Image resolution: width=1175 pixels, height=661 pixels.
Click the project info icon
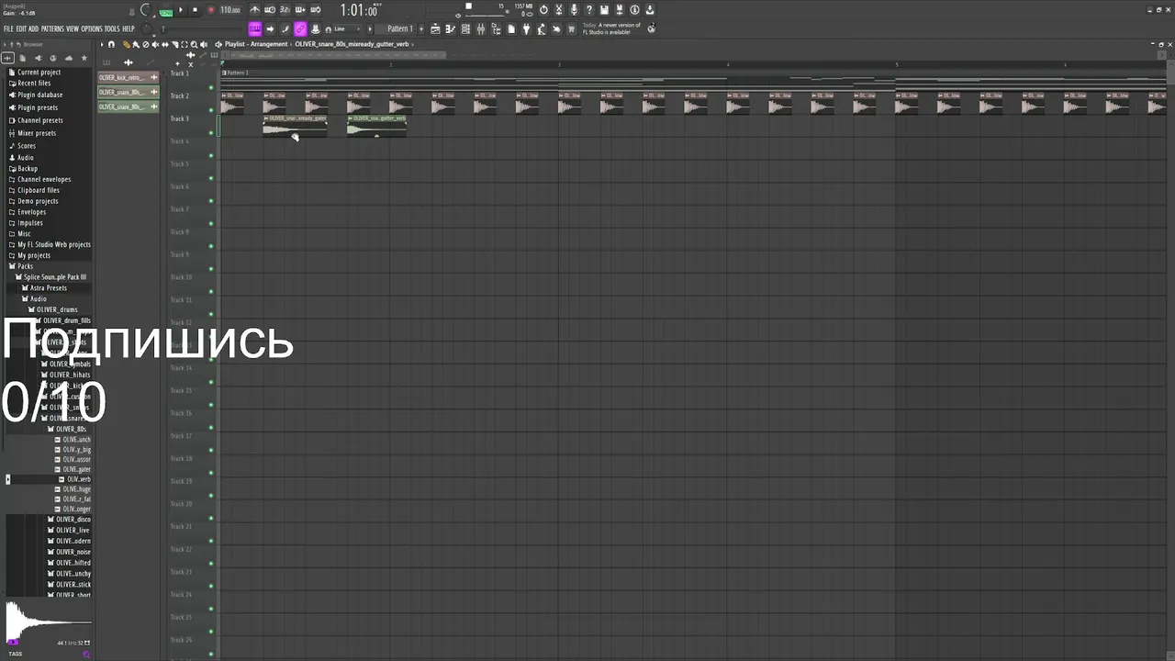point(634,10)
